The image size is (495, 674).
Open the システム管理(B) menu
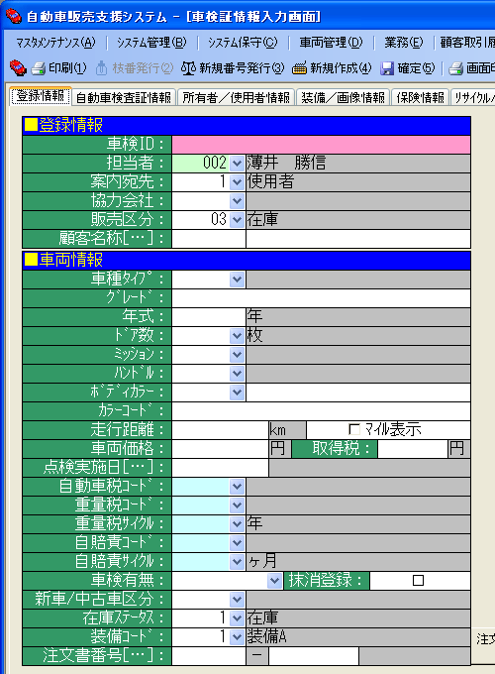(x=151, y=43)
